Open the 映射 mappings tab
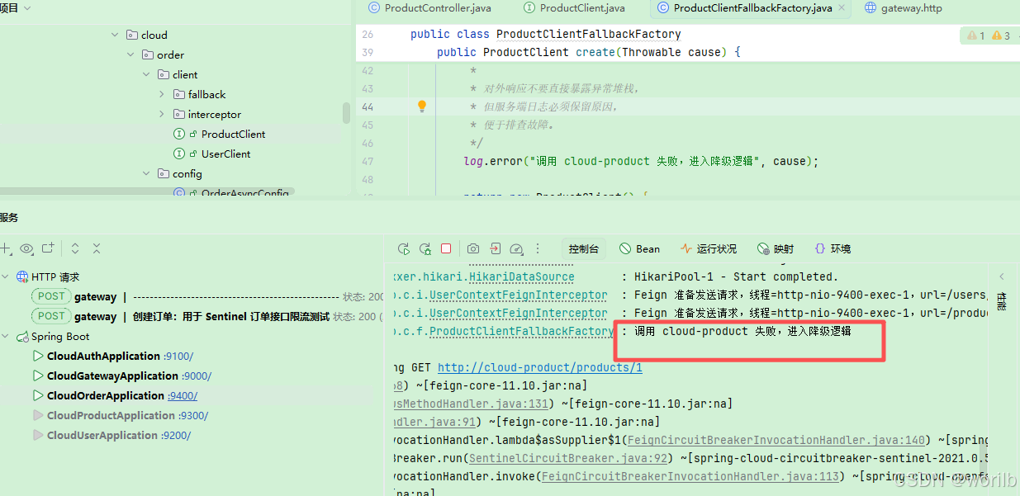Screen dimensions: 1020x496 (776, 248)
